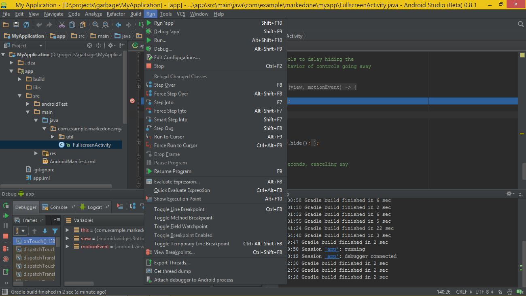526x296 pixels.
Task: Click the red Stop square in Debug sidebar
Action: (x=6, y=236)
